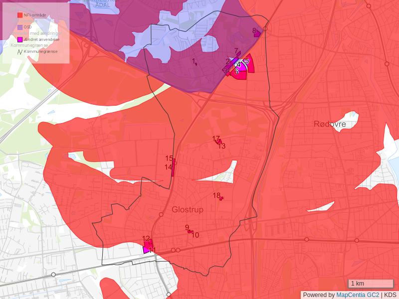The width and height of the screenshot is (399, 299).
Task: Click the Glostrup town label
Action: [188, 210]
